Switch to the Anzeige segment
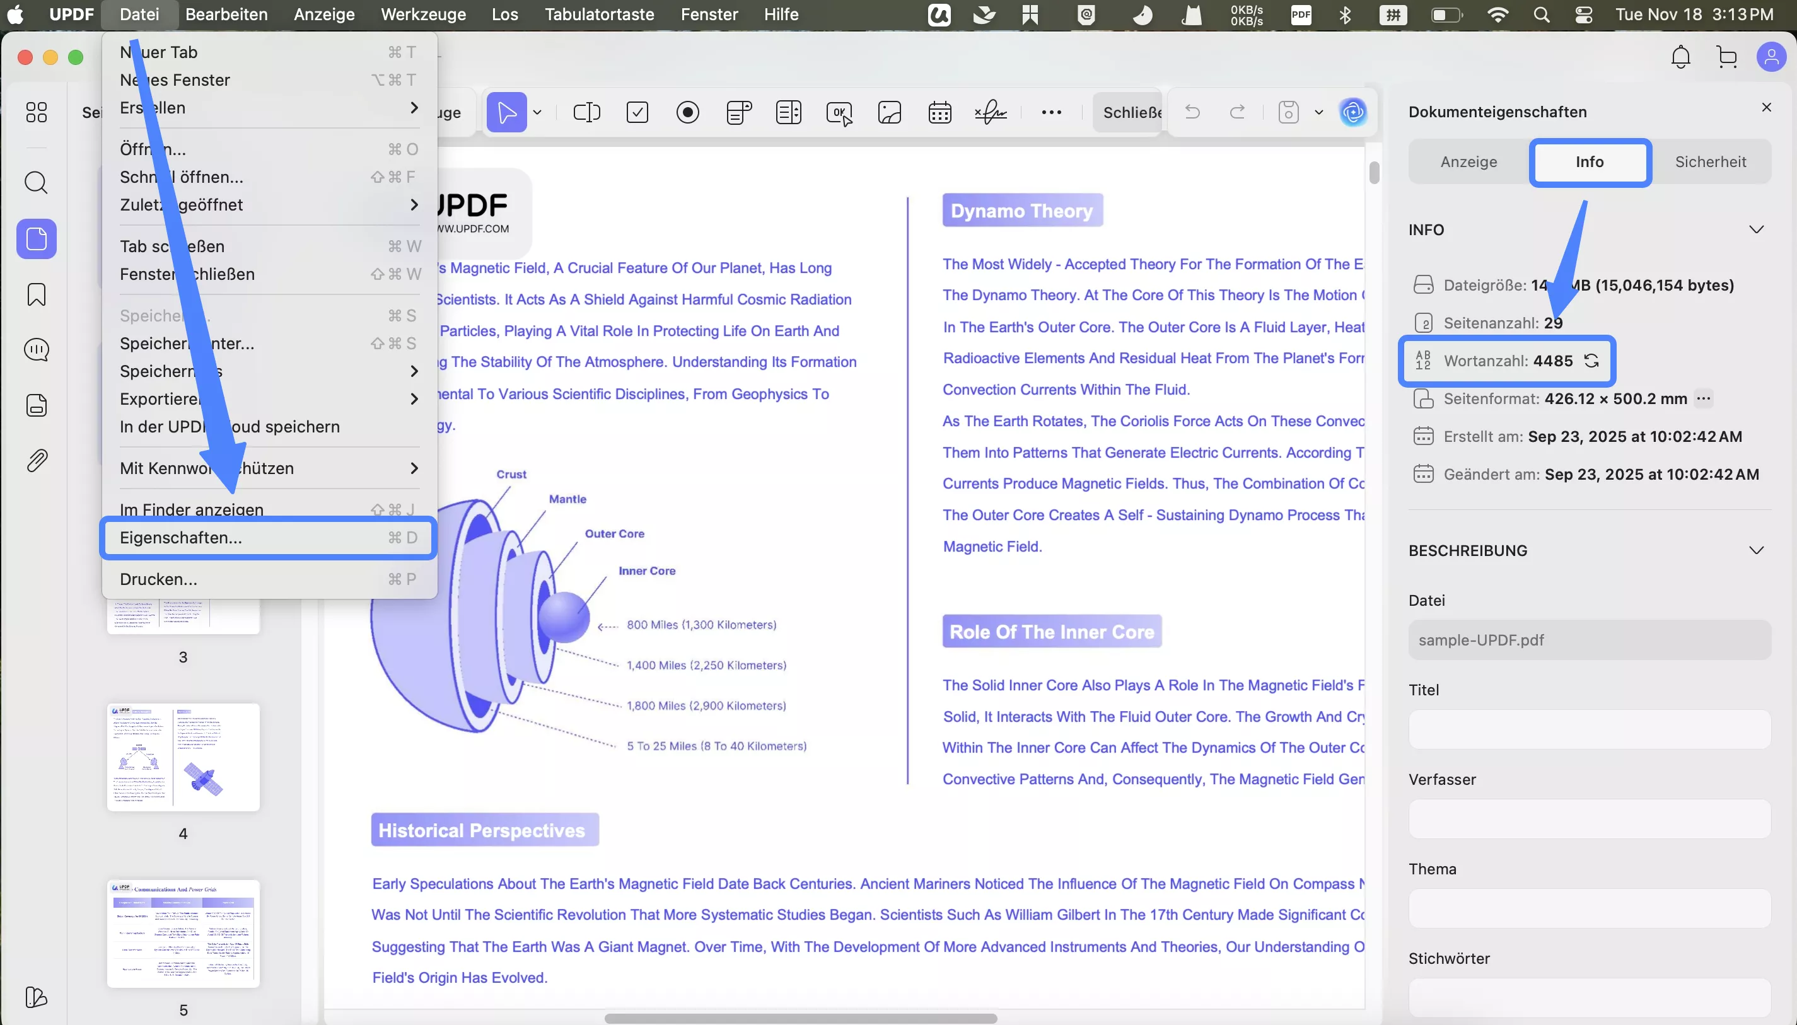Screen dimensions: 1797x1025 (x=1469, y=161)
